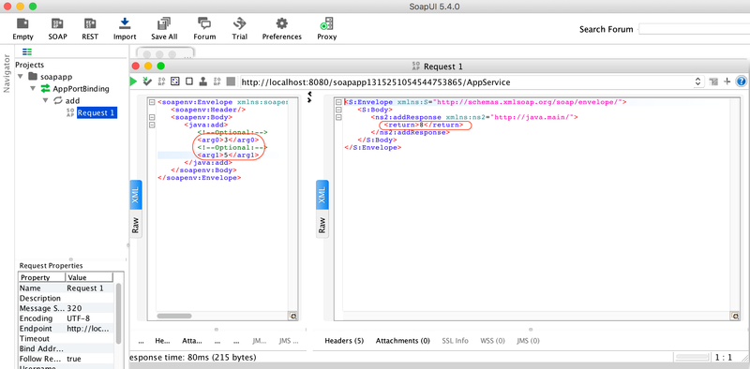Open the response WSS (0) tab
The height and width of the screenshot is (369, 750).
point(492,341)
